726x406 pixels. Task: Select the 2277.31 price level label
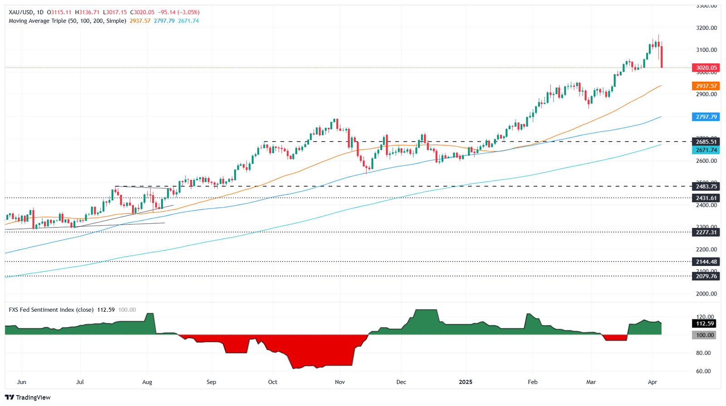[706, 232]
